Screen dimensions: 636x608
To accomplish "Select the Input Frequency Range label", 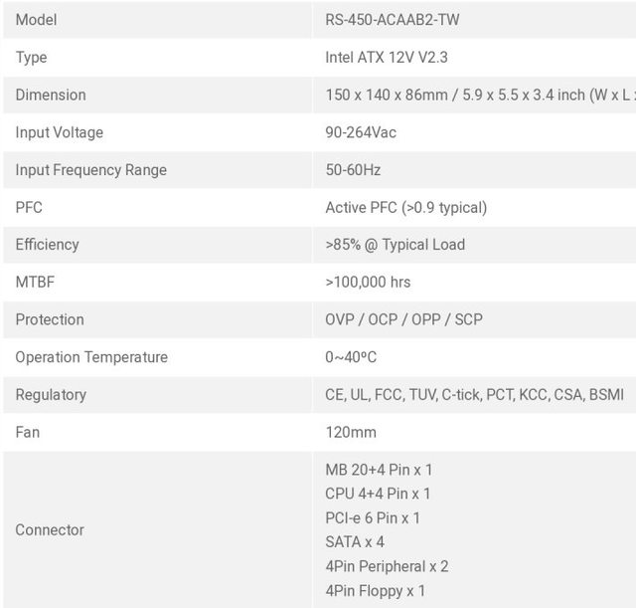I will tap(91, 170).
